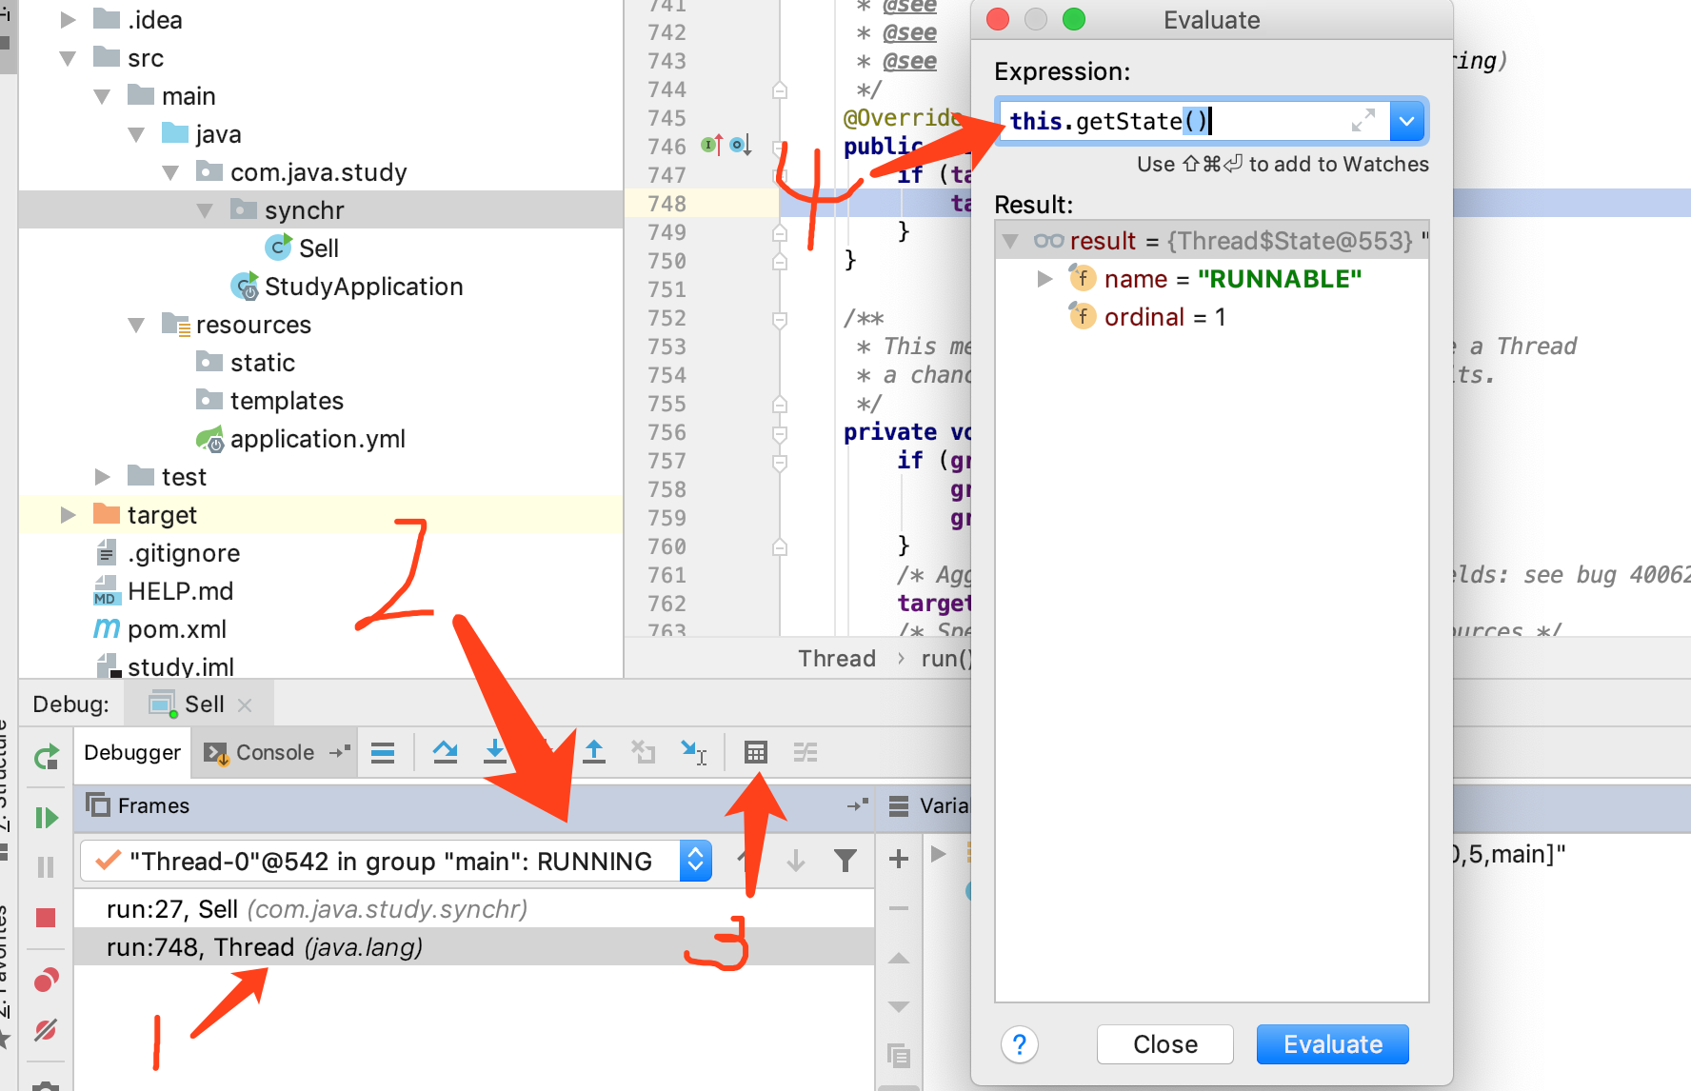The image size is (1691, 1091).
Task: Click the expand expression editor icon
Action: pos(1363,120)
